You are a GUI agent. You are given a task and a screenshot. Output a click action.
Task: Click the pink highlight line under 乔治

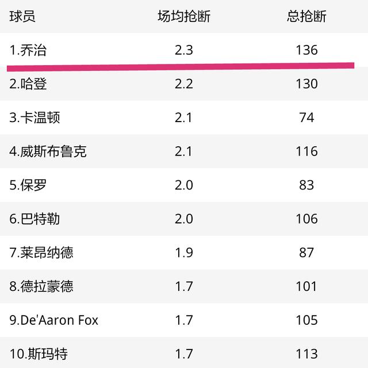[x=181, y=67]
